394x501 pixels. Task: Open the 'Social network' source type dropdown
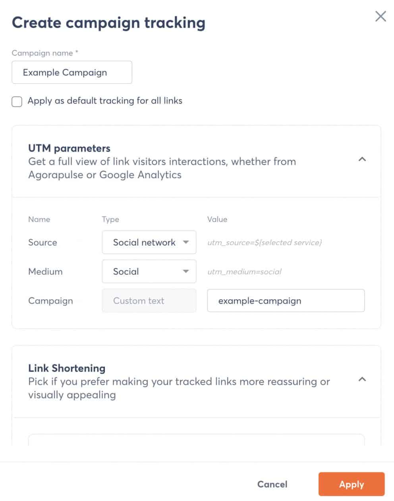click(149, 242)
